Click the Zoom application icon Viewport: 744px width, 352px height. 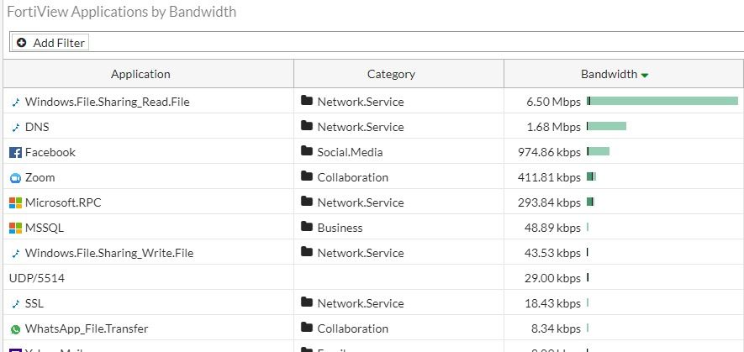(x=15, y=177)
